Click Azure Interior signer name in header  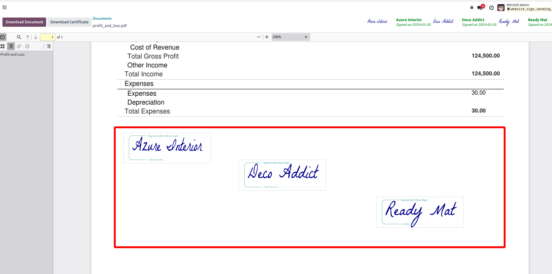point(409,20)
